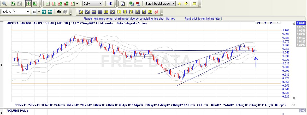The width and height of the screenshot is (307, 115).
Task: Select the LIN tool left of R icon
Action: [x=119, y=12]
